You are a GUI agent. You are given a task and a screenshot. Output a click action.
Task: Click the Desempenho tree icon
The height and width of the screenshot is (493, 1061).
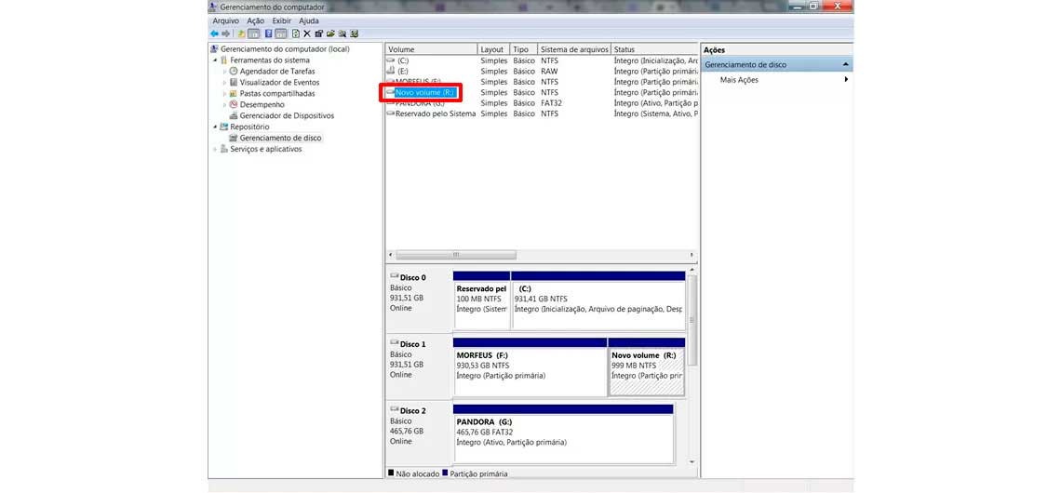[234, 104]
